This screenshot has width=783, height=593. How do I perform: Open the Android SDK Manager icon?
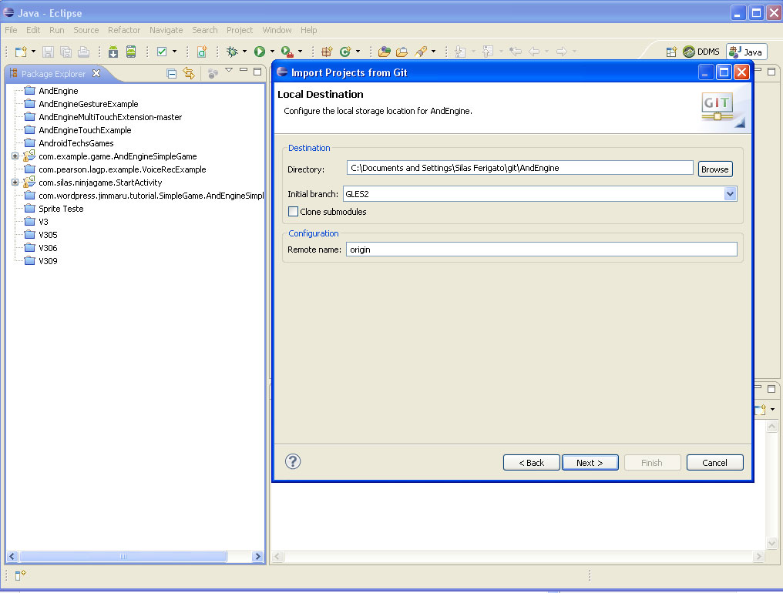(113, 52)
